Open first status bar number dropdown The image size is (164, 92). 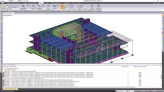(x=126, y=91)
